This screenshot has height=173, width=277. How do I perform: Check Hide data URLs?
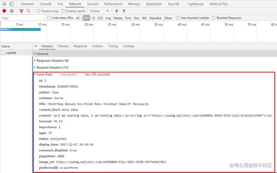(x=49, y=18)
